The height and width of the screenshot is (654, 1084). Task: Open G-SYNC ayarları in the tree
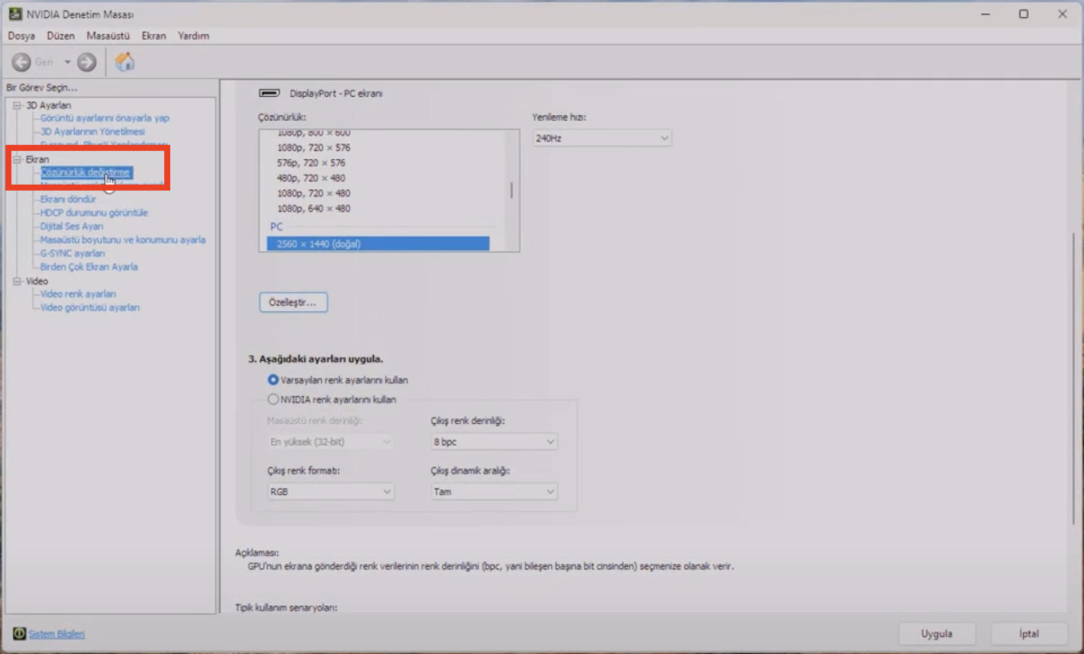(x=72, y=254)
